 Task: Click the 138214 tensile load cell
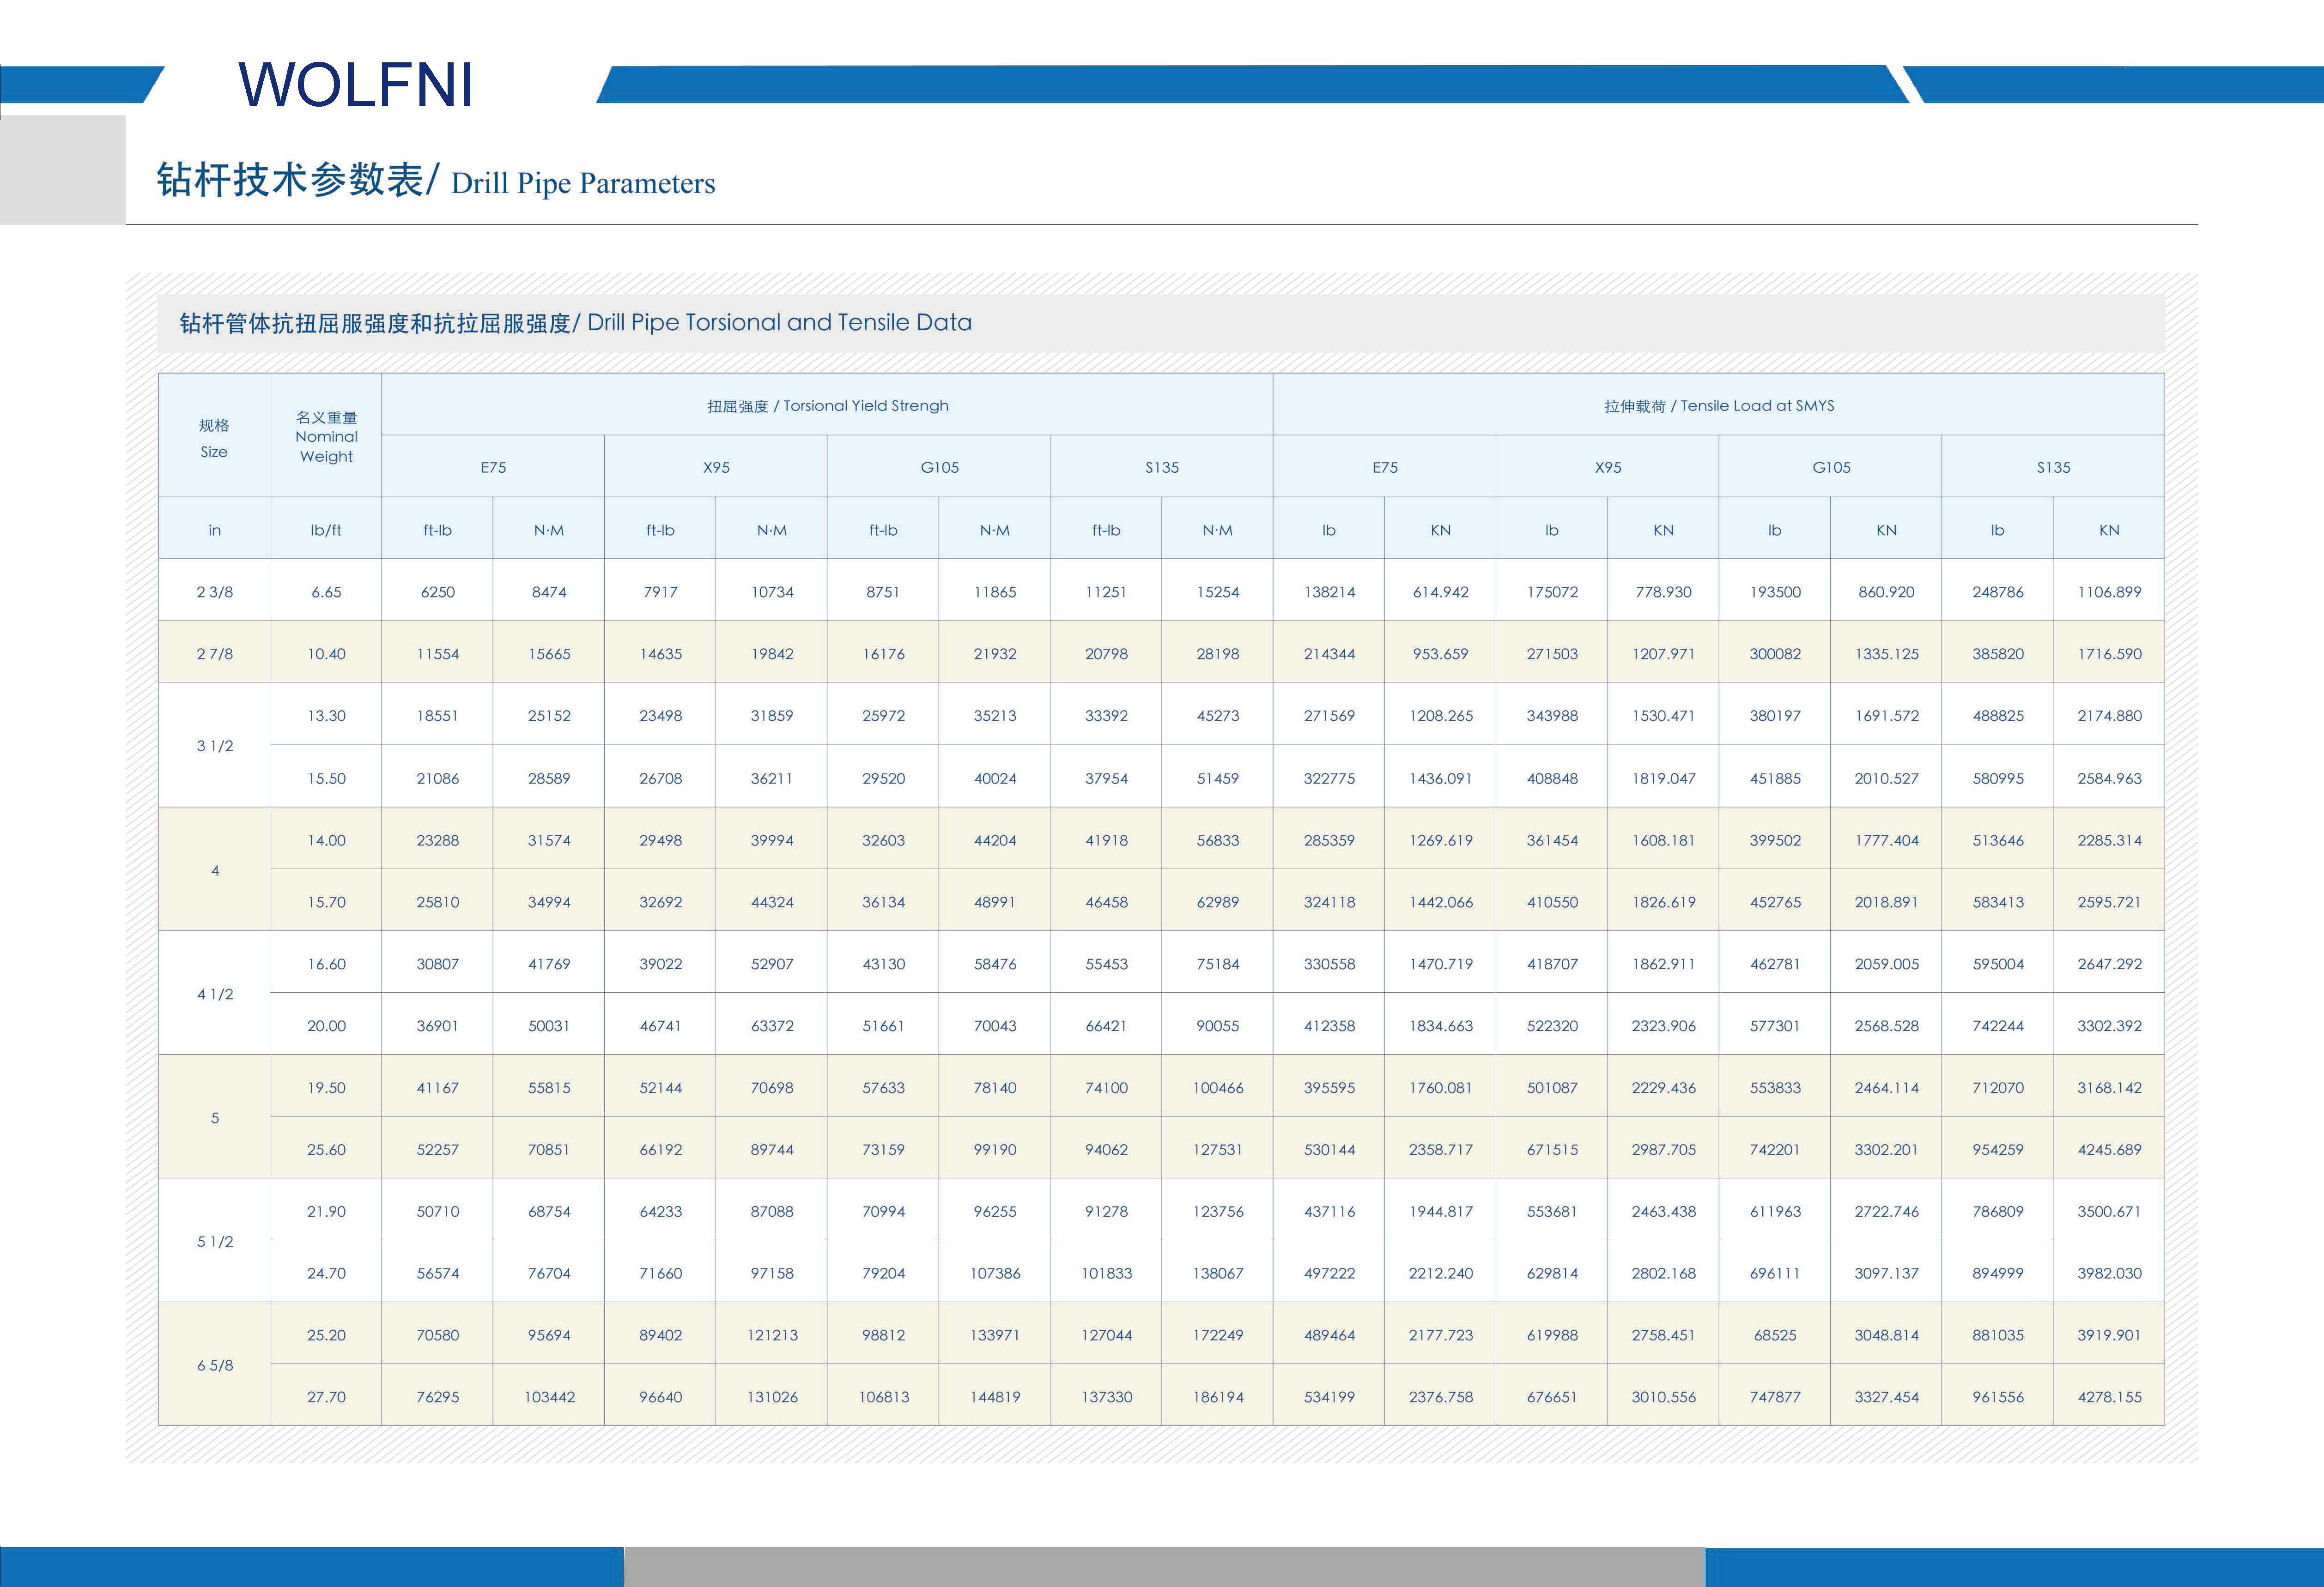coord(1329,591)
